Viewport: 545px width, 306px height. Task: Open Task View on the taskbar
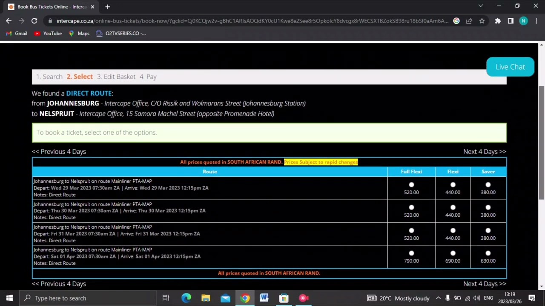tap(166, 298)
